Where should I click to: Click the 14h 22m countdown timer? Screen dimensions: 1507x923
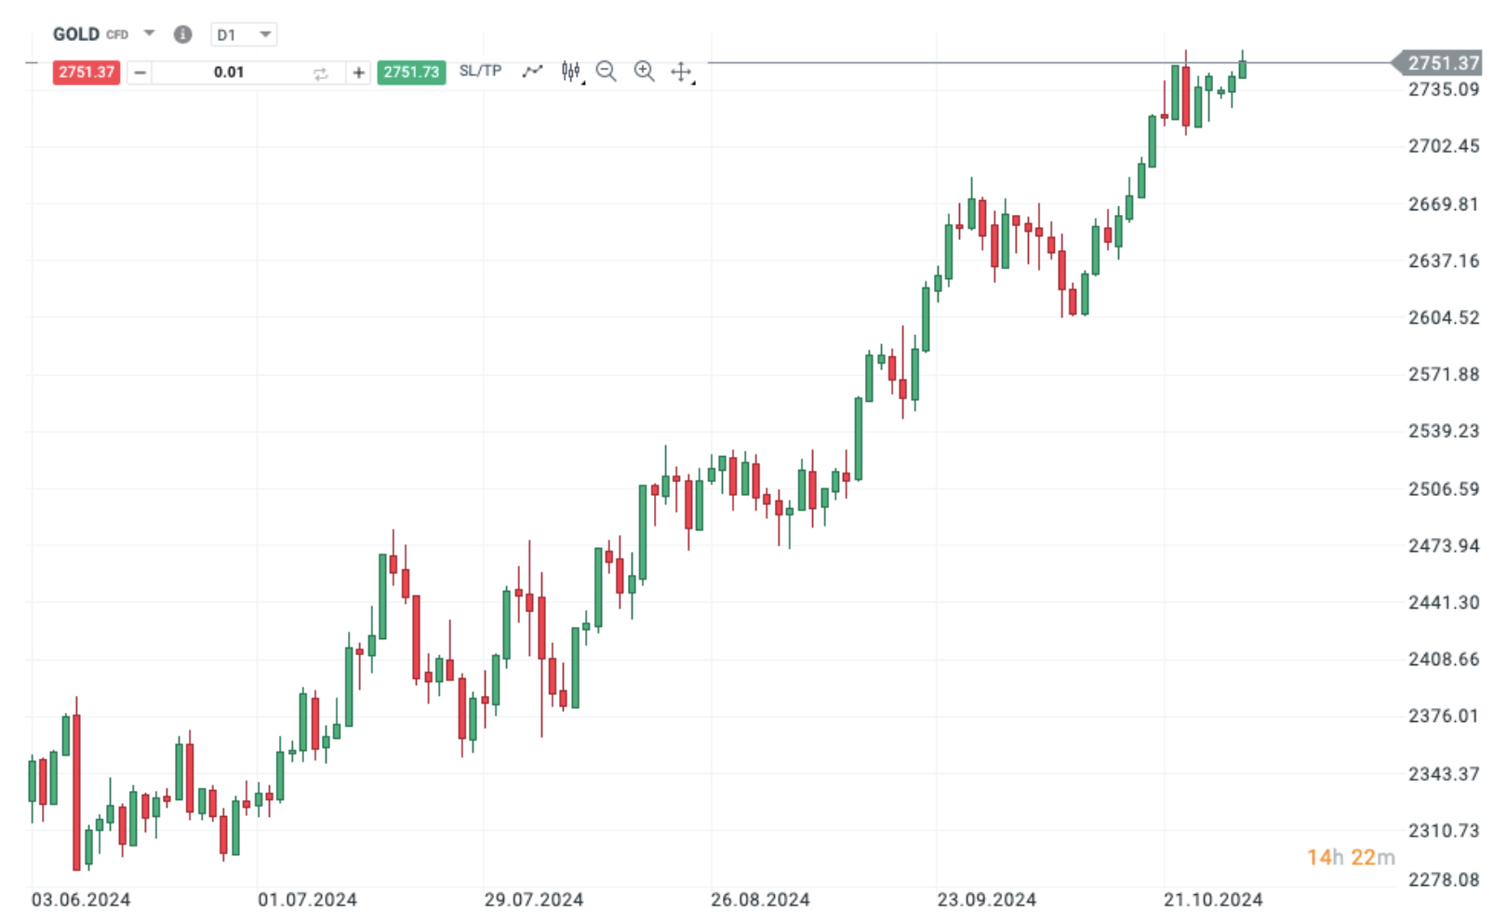[x=1351, y=858]
